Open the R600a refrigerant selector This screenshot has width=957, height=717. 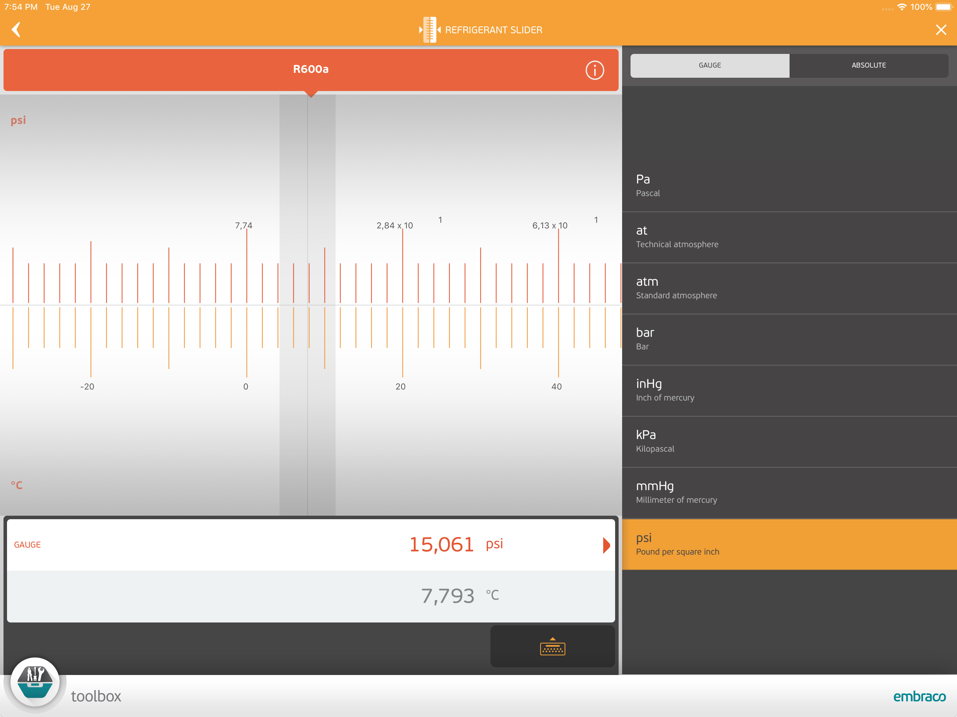point(310,70)
